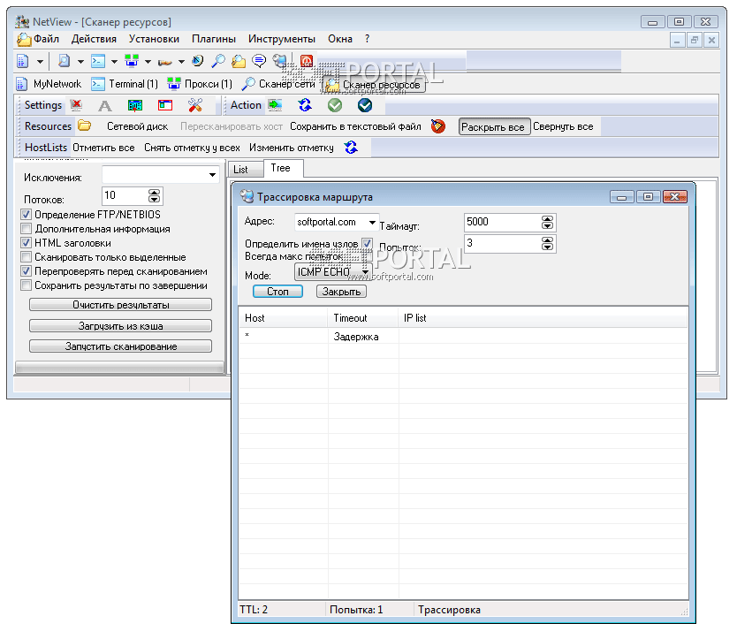The image size is (737, 631).
Task: Click the page search icon in main toolbar
Action: point(64,61)
